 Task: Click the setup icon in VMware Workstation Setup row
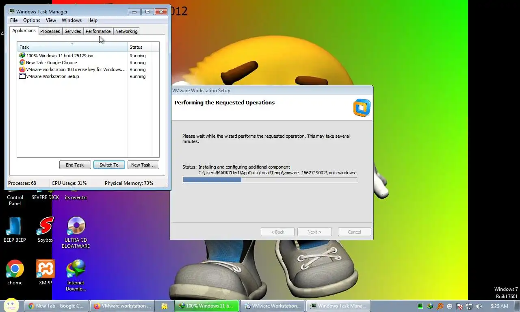[22, 76]
